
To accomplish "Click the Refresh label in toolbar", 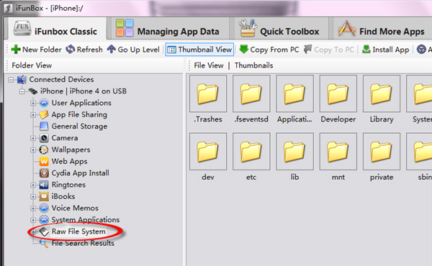I will click(89, 50).
